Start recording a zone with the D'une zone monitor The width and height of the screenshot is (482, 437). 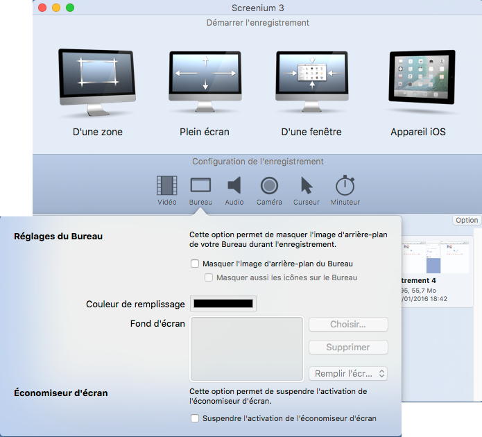[97, 83]
